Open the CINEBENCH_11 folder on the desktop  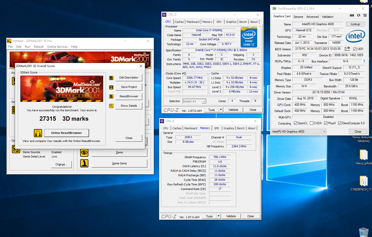click(364, 183)
